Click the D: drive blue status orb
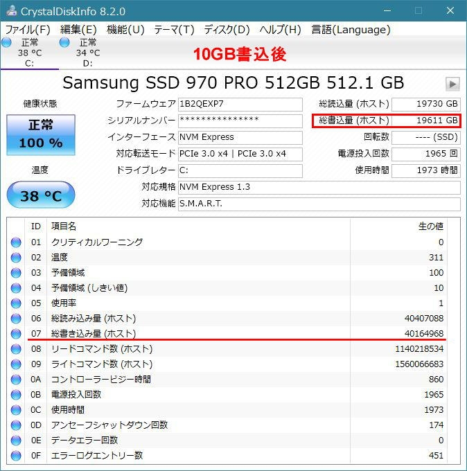This screenshot has height=471, width=467. click(x=64, y=43)
